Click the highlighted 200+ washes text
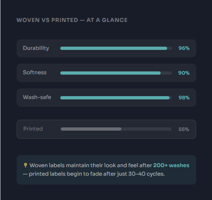The height and width of the screenshot is (200, 212). [x=171, y=165]
